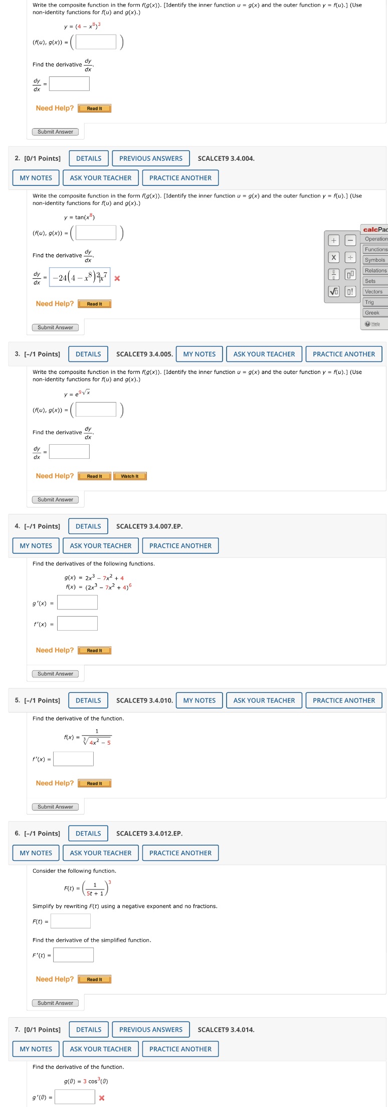The image size is (388, 1107).
Task: Click PREVIOUS ANSWERS for question 7
Action: point(150,1030)
